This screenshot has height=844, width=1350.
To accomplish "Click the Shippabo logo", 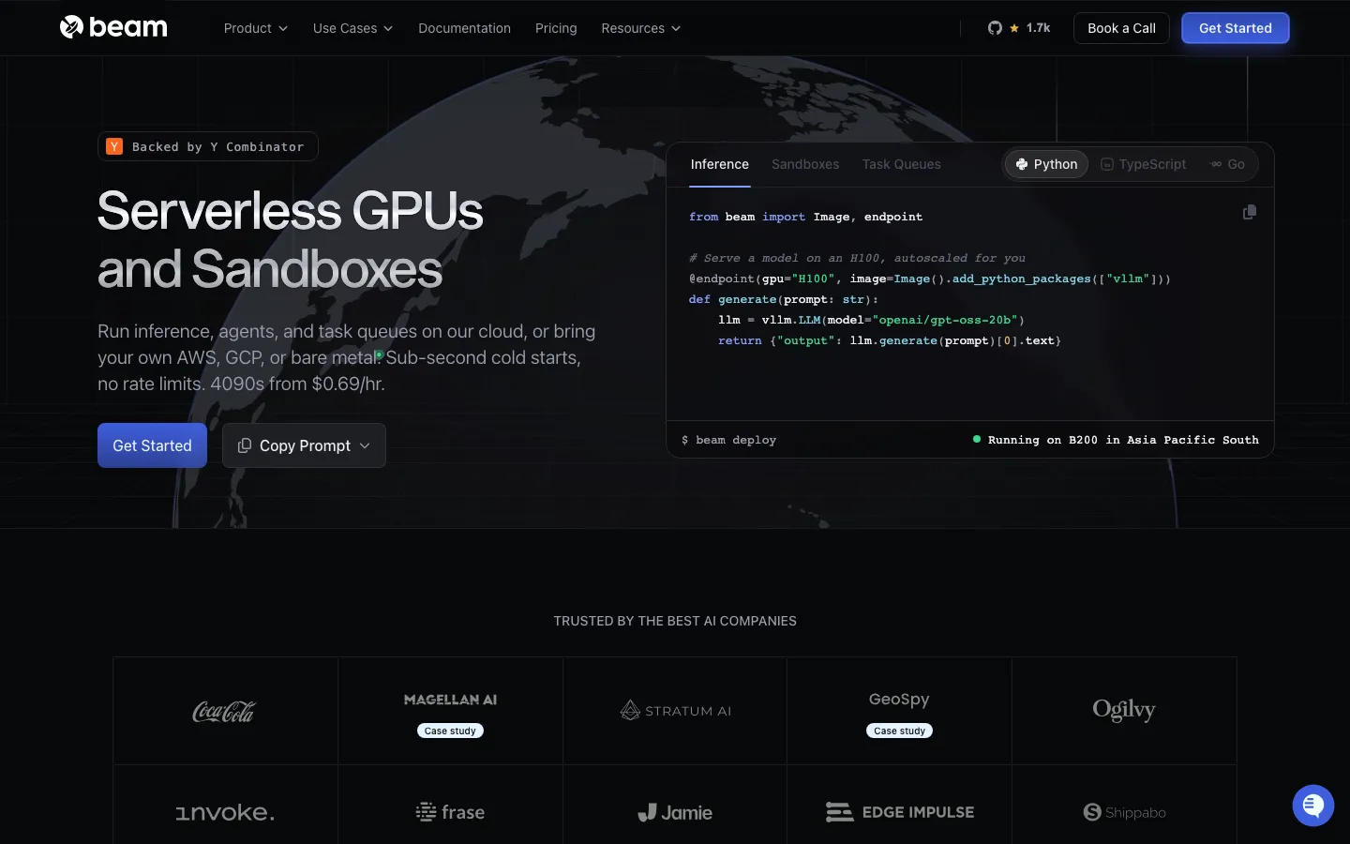I will pos(1124,812).
